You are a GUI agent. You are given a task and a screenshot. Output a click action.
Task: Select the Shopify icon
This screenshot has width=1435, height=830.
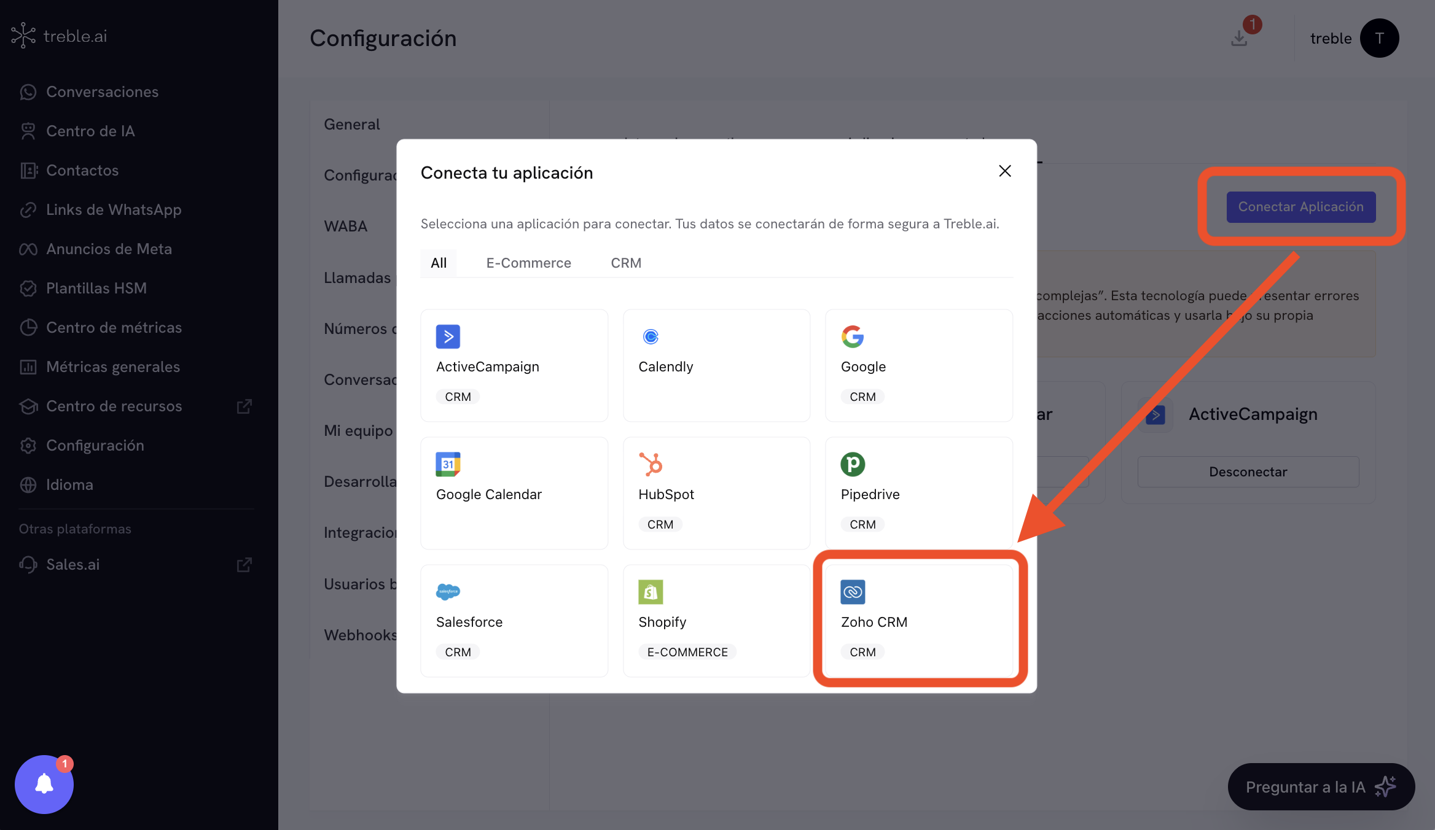click(651, 592)
